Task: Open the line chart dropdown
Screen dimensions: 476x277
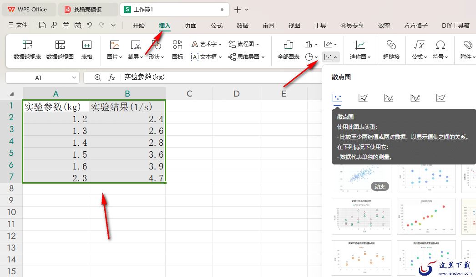Action: 330,44
